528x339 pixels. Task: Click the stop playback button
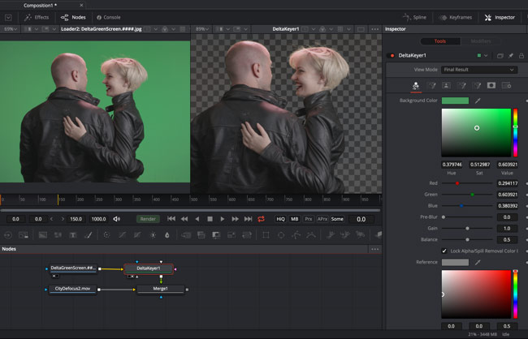click(210, 219)
